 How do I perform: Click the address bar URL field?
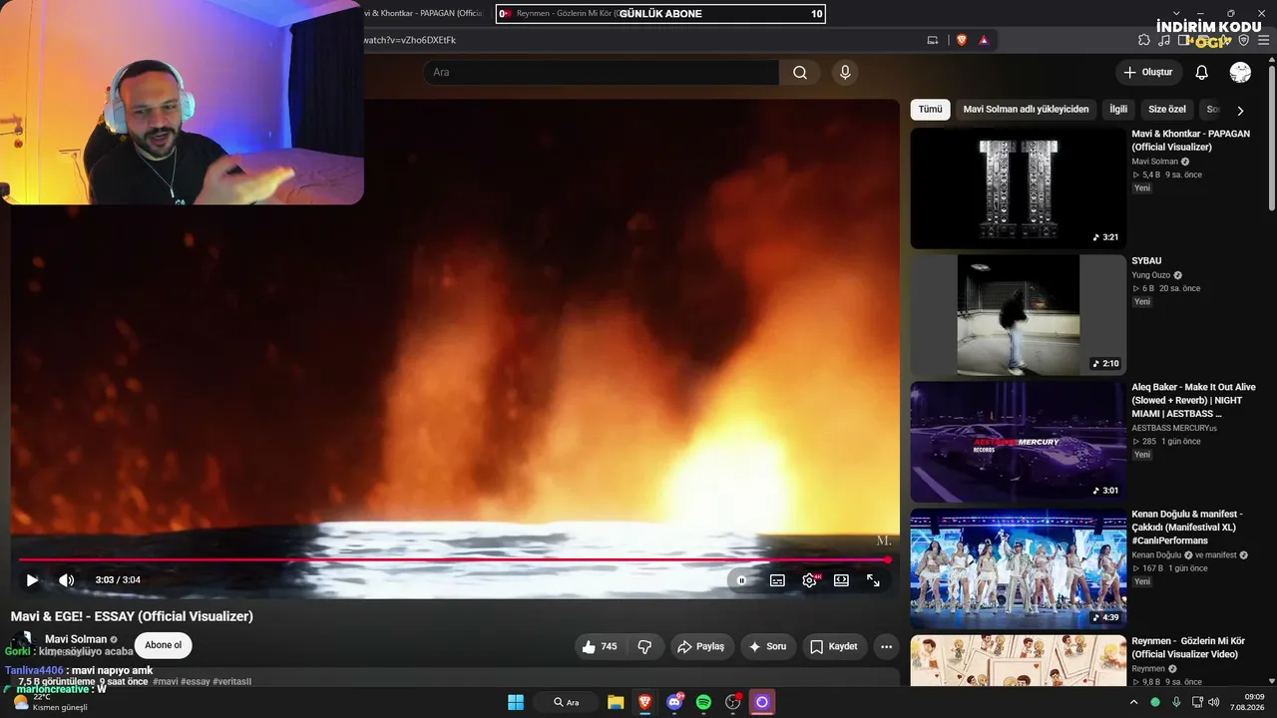tap(638, 40)
